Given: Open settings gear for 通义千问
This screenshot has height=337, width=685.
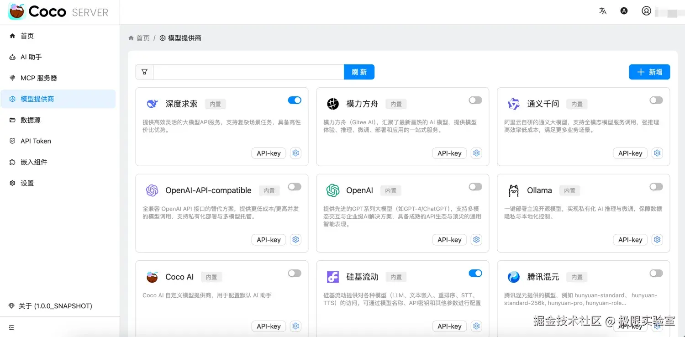Looking at the screenshot, I should (x=657, y=153).
